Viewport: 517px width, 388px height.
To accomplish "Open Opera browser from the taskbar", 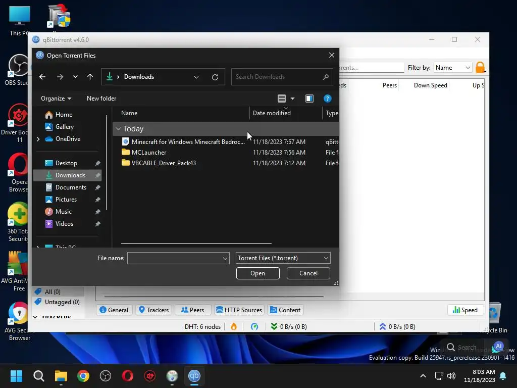I will 128,376.
